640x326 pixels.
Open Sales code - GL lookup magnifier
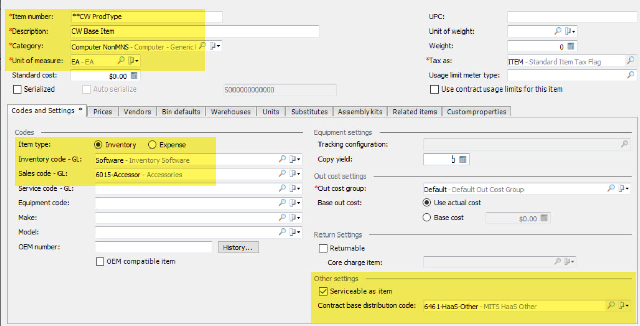pyautogui.click(x=282, y=174)
